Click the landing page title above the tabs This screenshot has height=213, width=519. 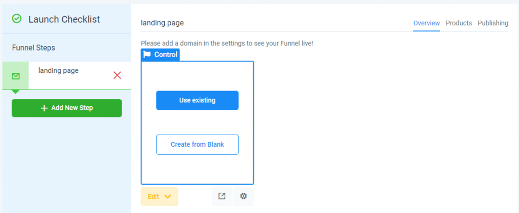[162, 23]
